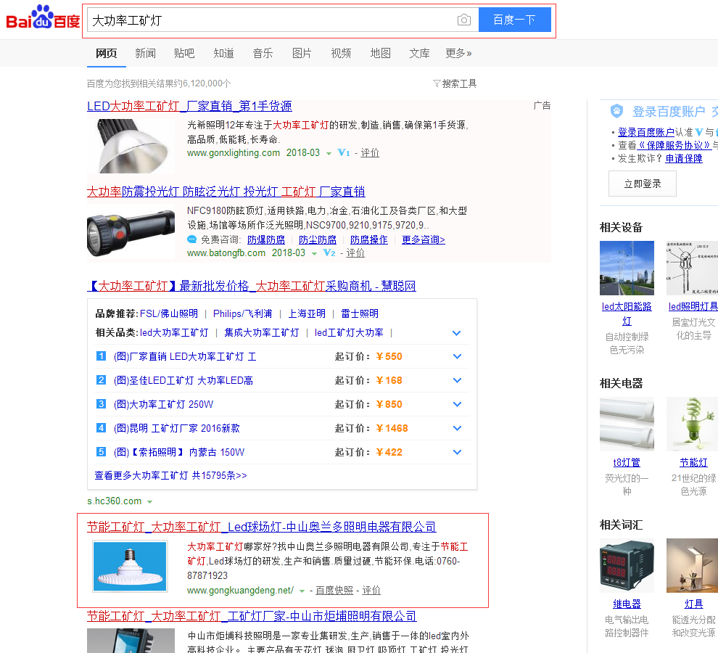This screenshot has height=653, width=718.
Task: Open 查看更多大功率工矿灯 共15795条 link
Action: click(170, 475)
